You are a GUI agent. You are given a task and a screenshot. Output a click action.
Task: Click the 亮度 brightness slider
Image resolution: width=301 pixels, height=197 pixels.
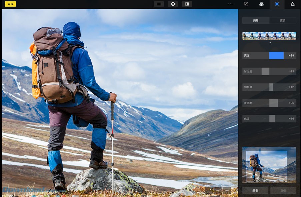(269, 55)
